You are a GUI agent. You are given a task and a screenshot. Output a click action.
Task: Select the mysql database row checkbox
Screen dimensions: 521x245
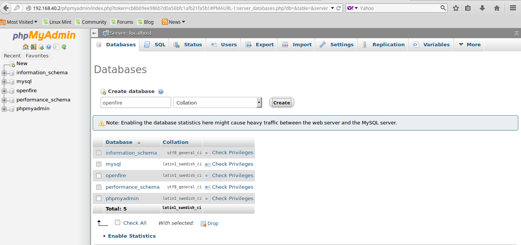pyautogui.click(x=99, y=164)
